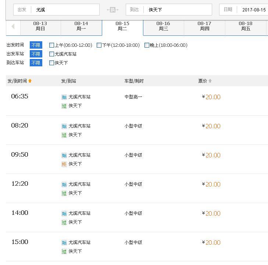Screen dimensions: 268x265
Task: Tick the 尤溪汽车站 departure station checkbox
Action: [51, 54]
